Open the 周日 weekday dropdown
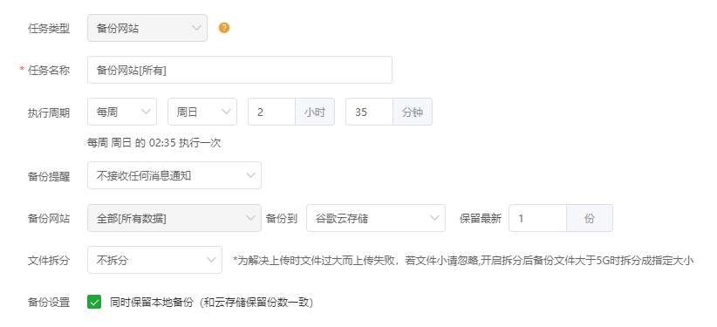The height and width of the screenshot is (327, 717). (x=202, y=112)
